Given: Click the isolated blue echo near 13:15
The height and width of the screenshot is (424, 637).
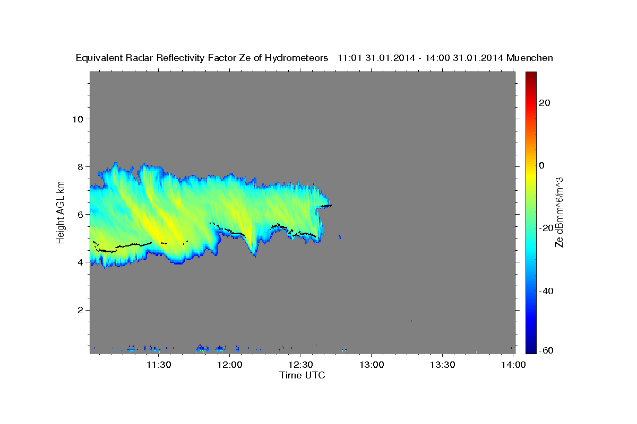Looking at the screenshot, I should tap(411, 321).
